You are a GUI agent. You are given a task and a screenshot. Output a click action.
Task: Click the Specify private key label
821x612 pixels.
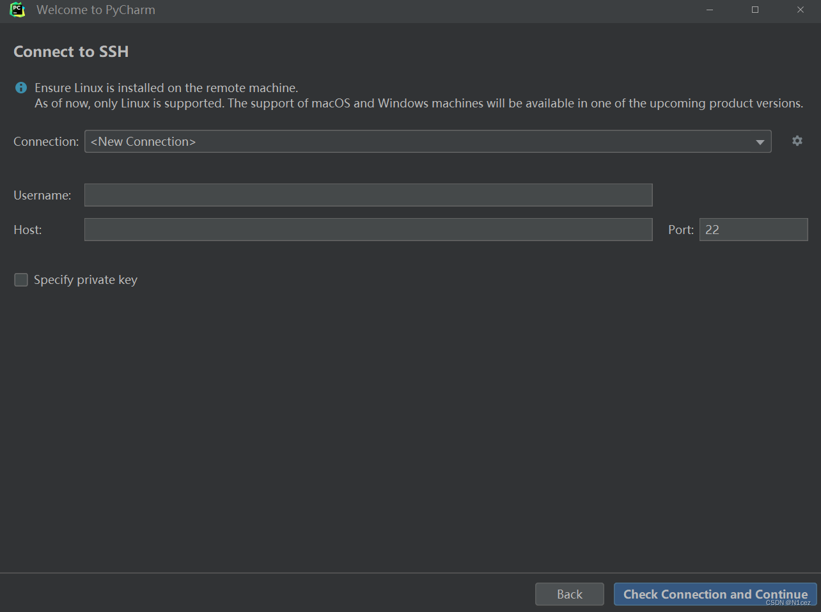(x=85, y=279)
